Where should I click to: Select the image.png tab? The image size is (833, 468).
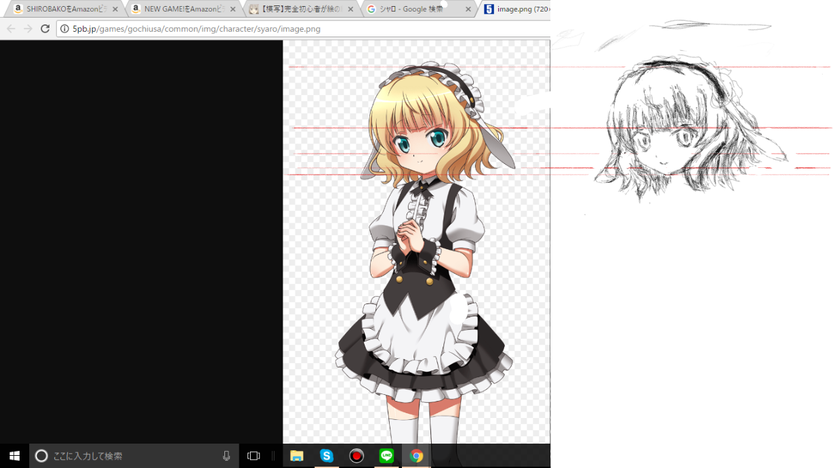click(x=516, y=9)
